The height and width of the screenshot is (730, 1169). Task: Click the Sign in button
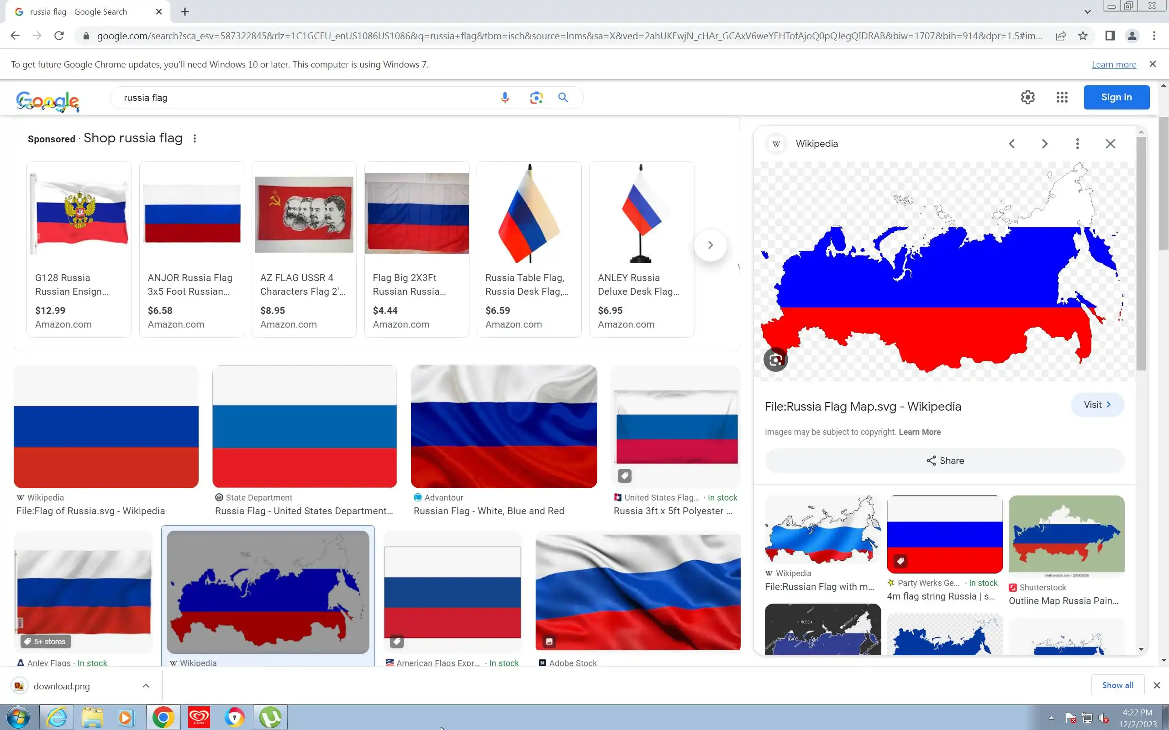pos(1116,98)
